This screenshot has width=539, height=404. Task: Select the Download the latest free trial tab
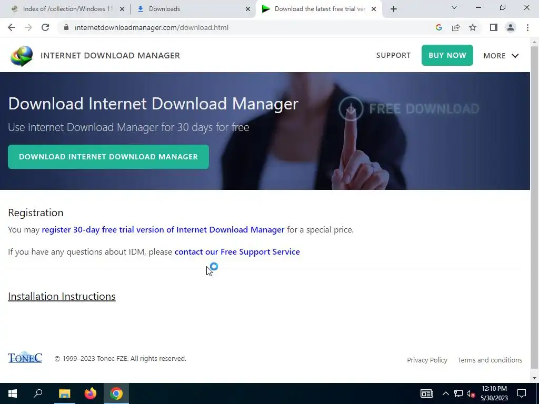pos(318,9)
